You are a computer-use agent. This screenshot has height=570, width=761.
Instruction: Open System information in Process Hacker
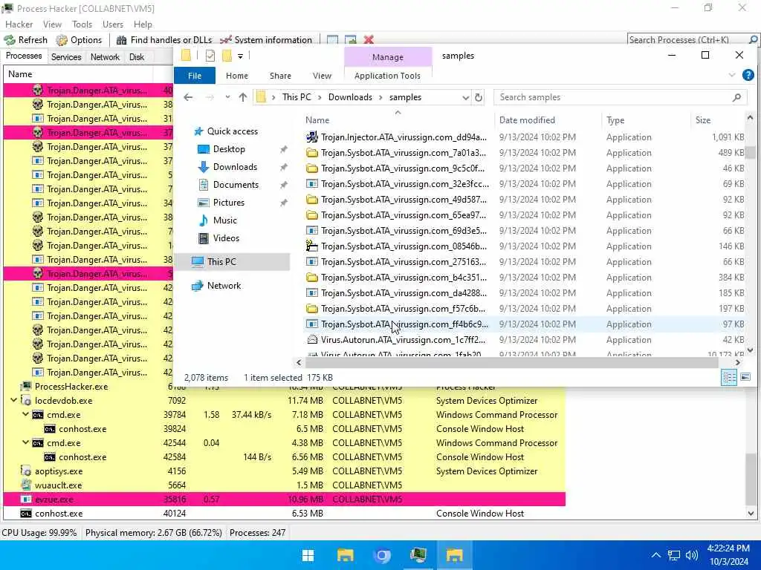(x=266, y=40)
